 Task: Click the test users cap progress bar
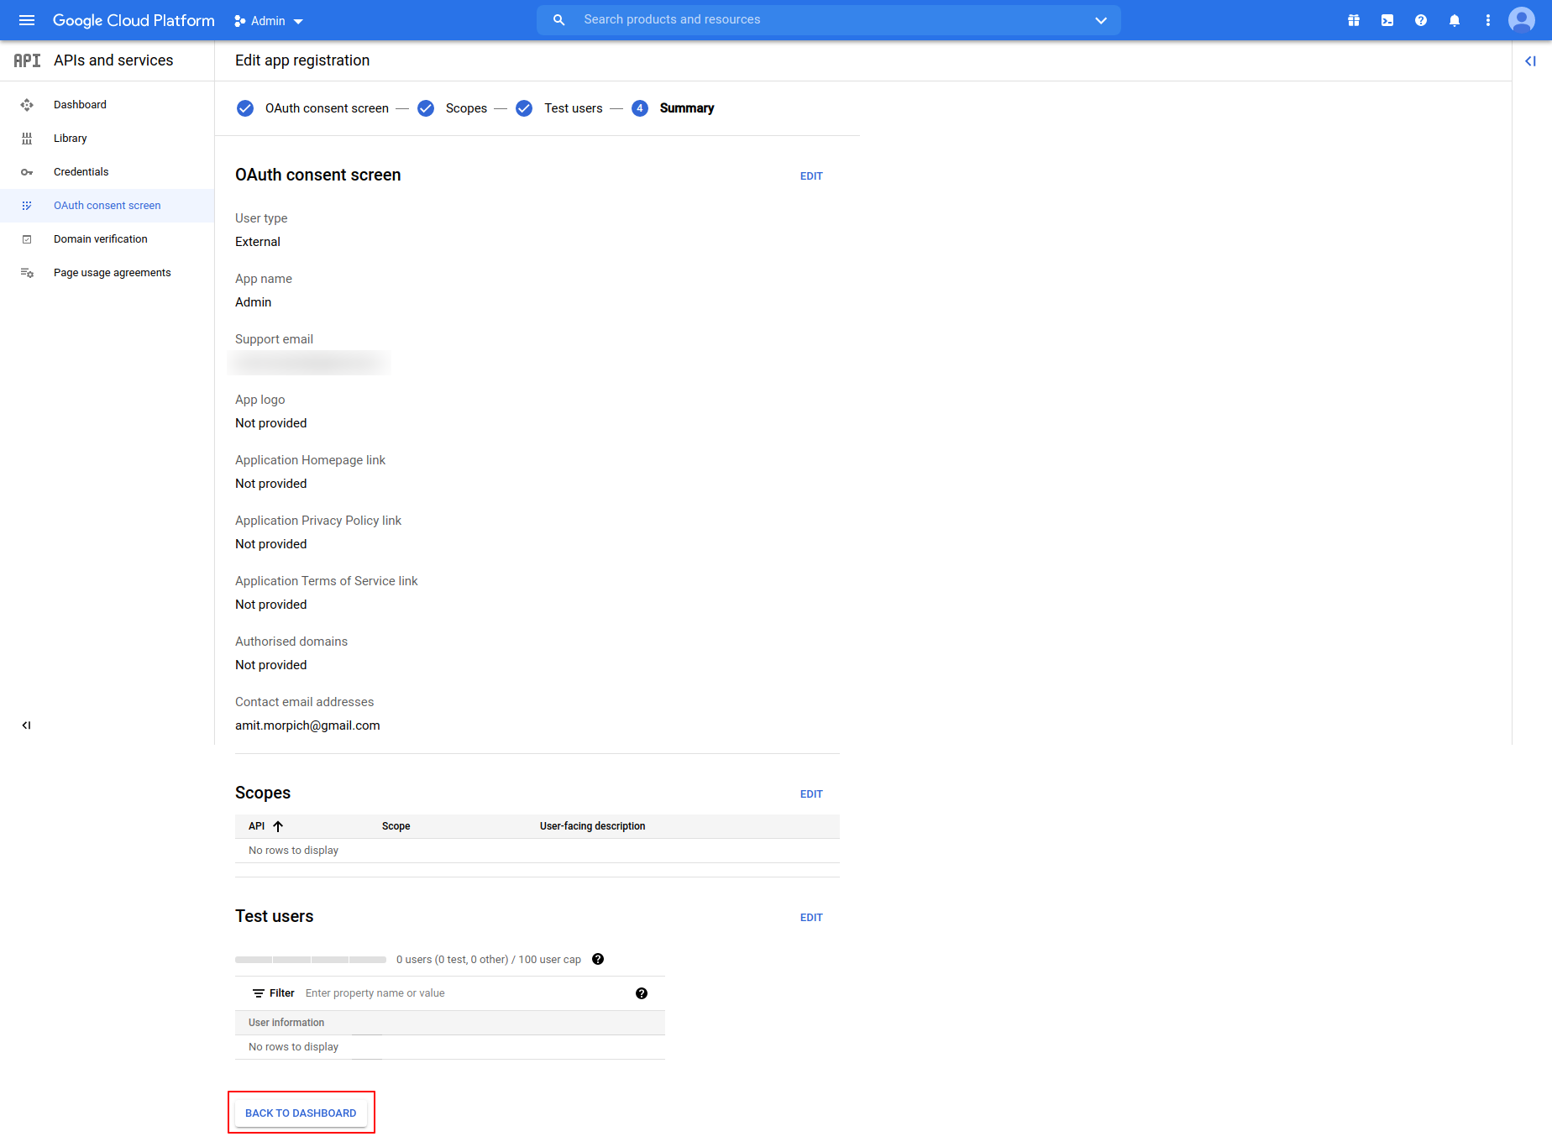point(309,959)
